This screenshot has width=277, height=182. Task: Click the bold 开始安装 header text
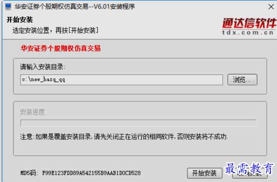click(x=20, y=20)
